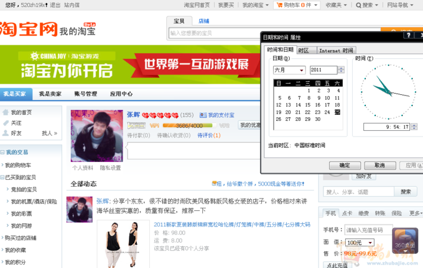Screen dimensions: 423x268
Task: Collapse the 我的交易 section
Action: 2,152
